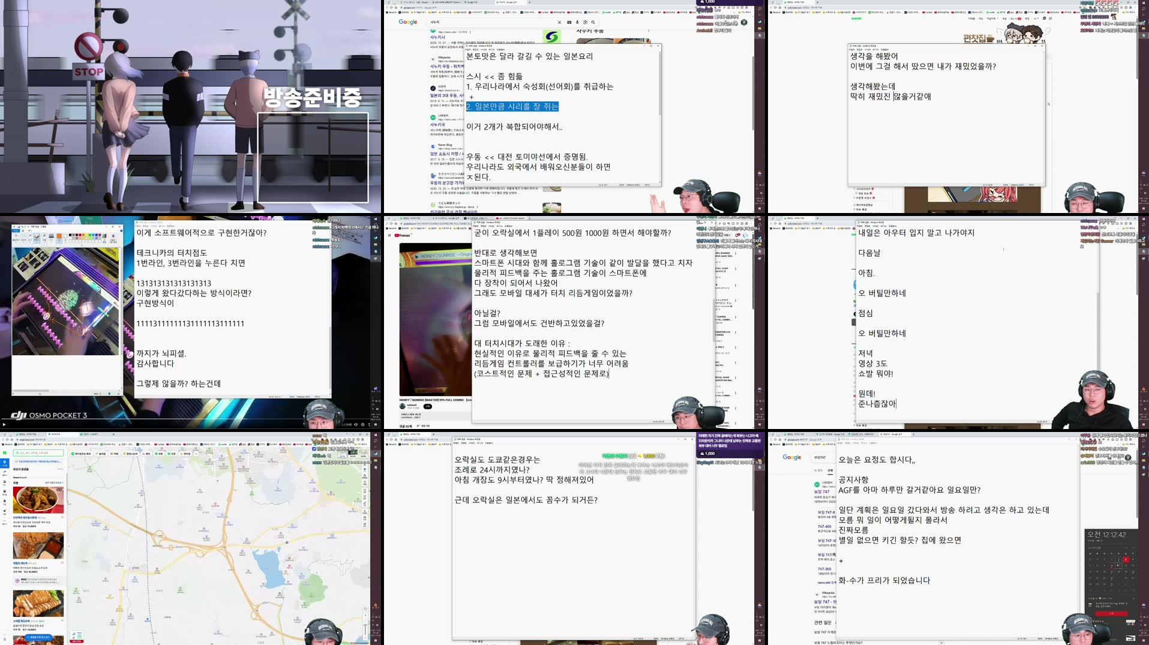Viewport: 1149px width, 645px height.
Task: Open the uploader's channel avatar under the video
Action: pos(402,406)
